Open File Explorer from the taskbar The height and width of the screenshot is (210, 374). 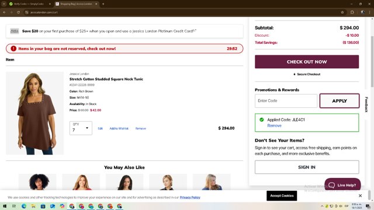(33, 206)
